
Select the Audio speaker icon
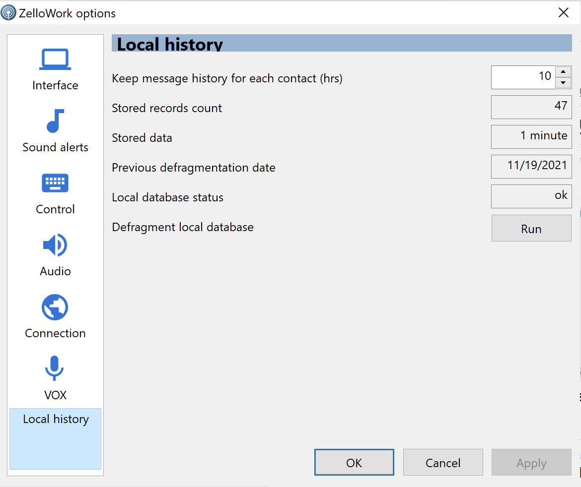coord(55,245)
